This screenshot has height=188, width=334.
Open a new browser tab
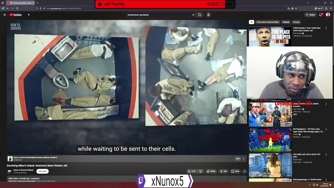tap(38, 3)
